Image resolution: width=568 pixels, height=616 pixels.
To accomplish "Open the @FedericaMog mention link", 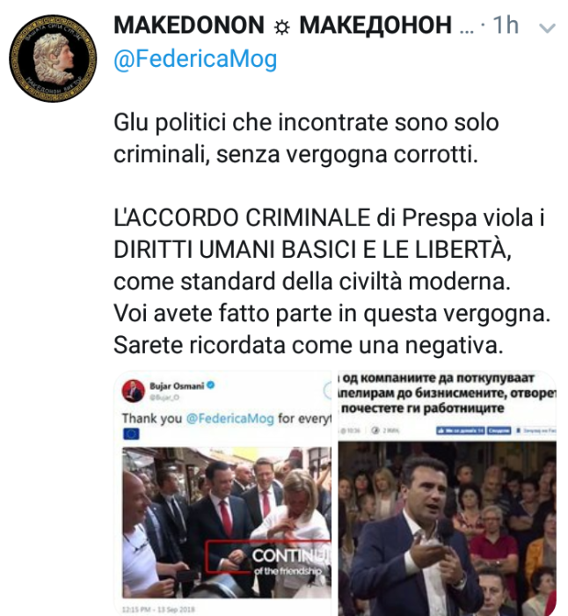I will point(195,59).
